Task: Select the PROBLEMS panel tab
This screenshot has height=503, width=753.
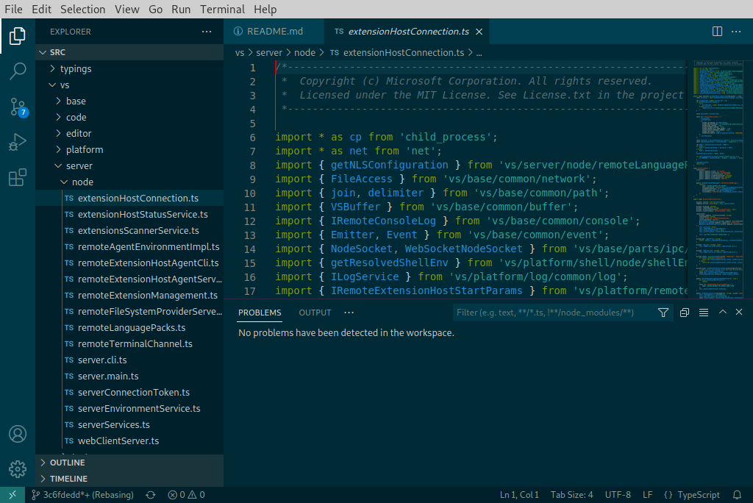Action: point(260,313)
